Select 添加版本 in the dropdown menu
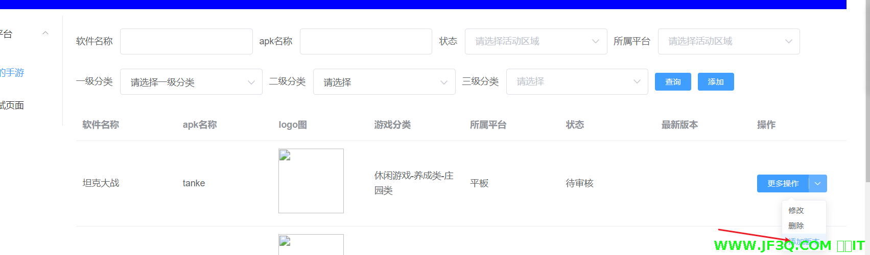 (x=804, y=241)
